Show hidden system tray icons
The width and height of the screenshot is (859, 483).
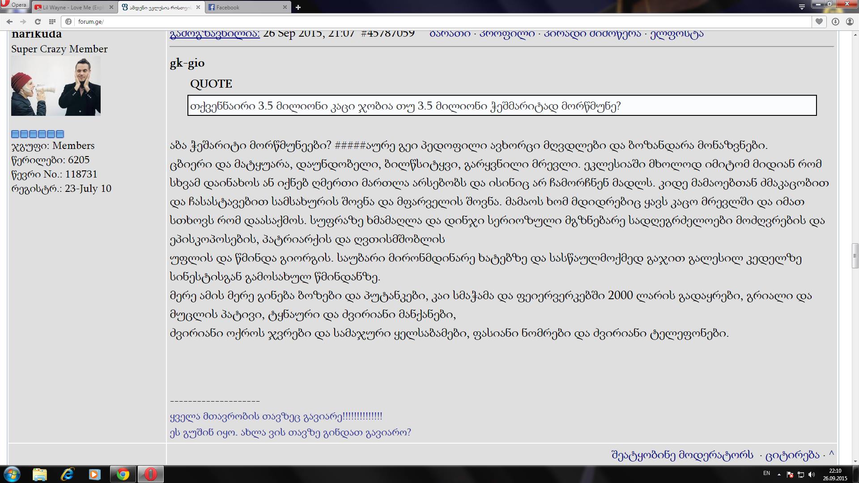click(779, 474)
